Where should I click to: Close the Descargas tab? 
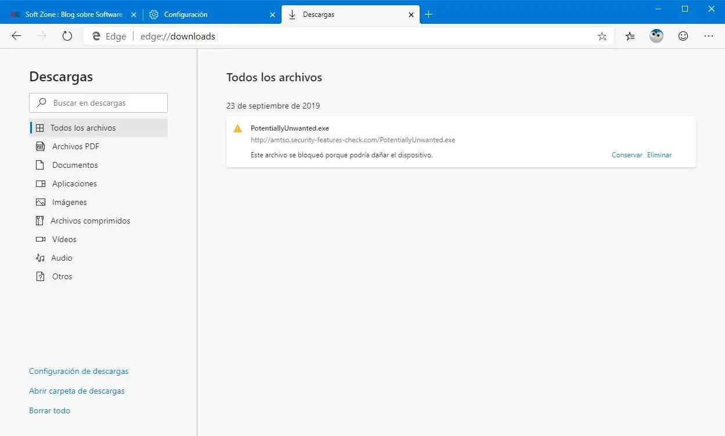411,15
